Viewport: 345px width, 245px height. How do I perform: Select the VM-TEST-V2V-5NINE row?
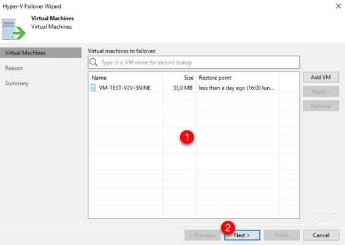[194, 88]
